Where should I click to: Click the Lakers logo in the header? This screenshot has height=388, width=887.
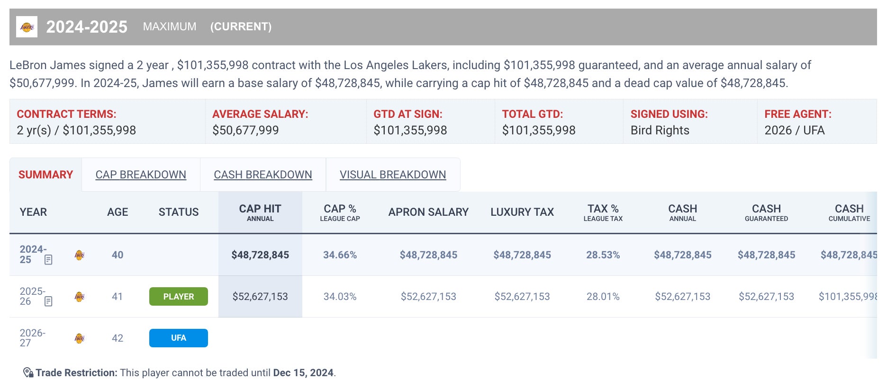pyautogui.click(x=27, y=27)
